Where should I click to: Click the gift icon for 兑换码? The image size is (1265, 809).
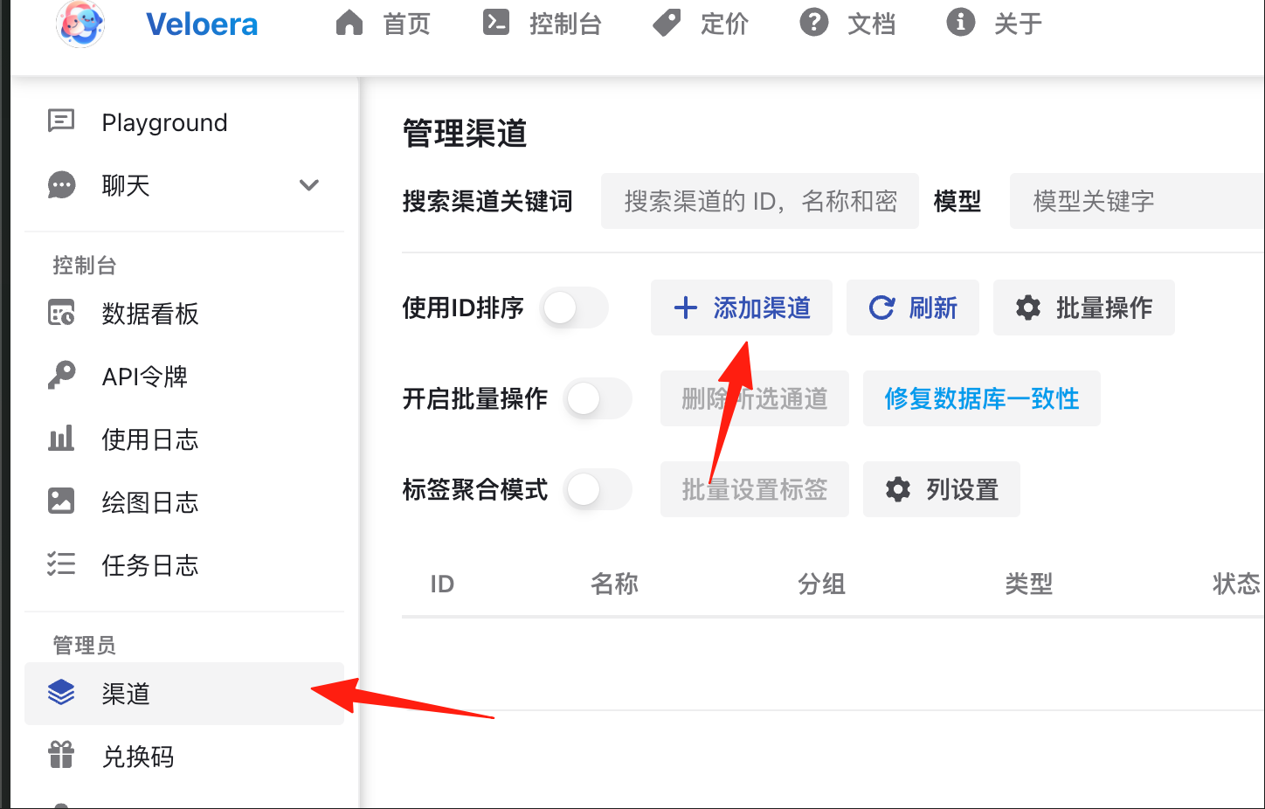[61, 755]
